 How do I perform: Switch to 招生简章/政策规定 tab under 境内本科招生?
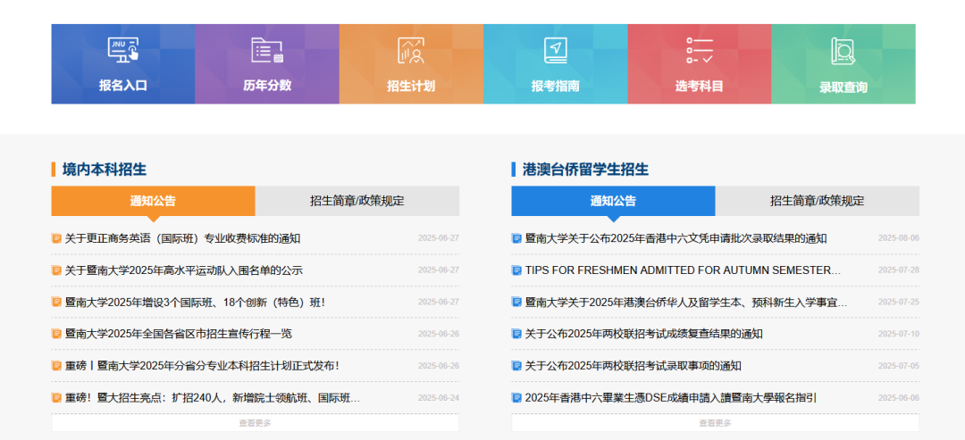click(x=357, y=201)
